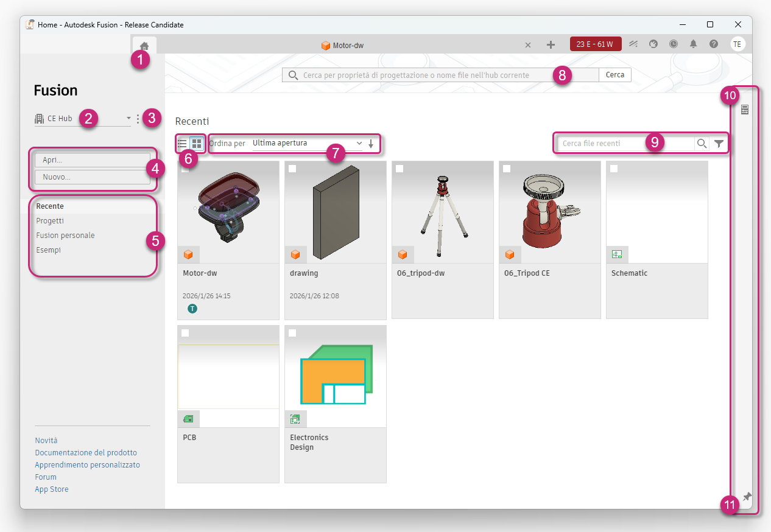The height and width of the screenshot is (532, 771).
Task: Add a new tab with plus icon
Action: coord(551,44)
